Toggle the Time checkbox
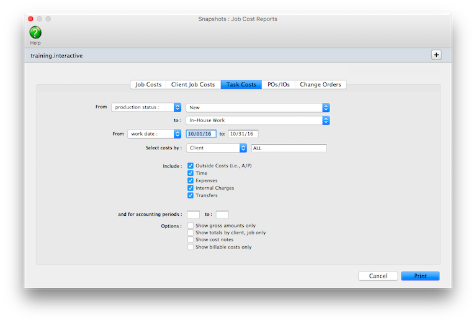 click(191, 174)
